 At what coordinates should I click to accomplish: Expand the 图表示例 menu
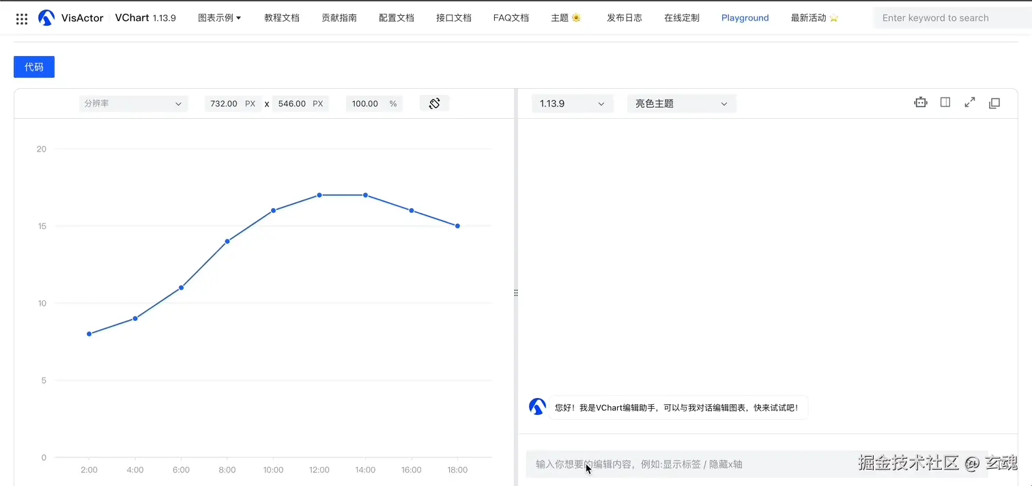(220, 18)
